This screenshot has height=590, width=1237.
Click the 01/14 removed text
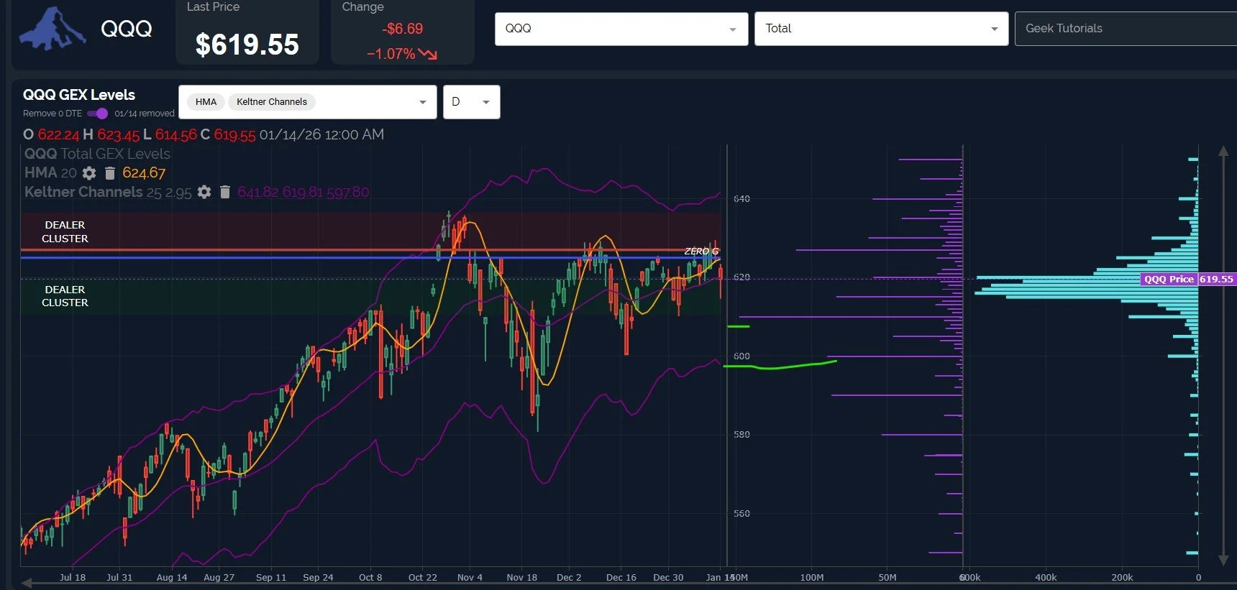point(145,114)
